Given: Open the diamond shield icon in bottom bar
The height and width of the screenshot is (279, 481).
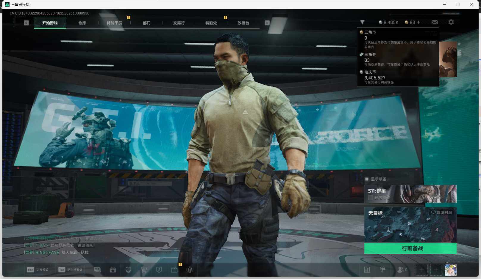Looking at the screenshot, I should (128, 270).
